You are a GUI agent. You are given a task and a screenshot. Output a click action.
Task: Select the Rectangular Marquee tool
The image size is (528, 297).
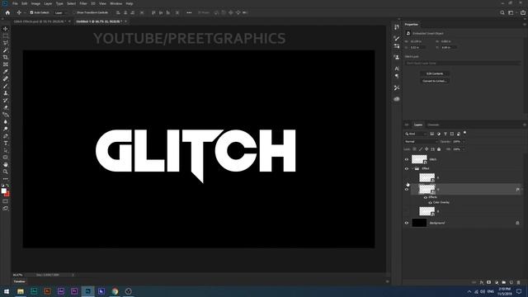click(6, 35)
